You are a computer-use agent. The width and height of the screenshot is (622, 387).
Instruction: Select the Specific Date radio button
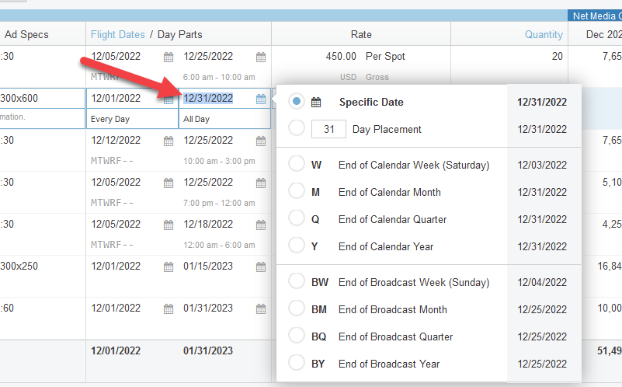click(x=297, y=102)
